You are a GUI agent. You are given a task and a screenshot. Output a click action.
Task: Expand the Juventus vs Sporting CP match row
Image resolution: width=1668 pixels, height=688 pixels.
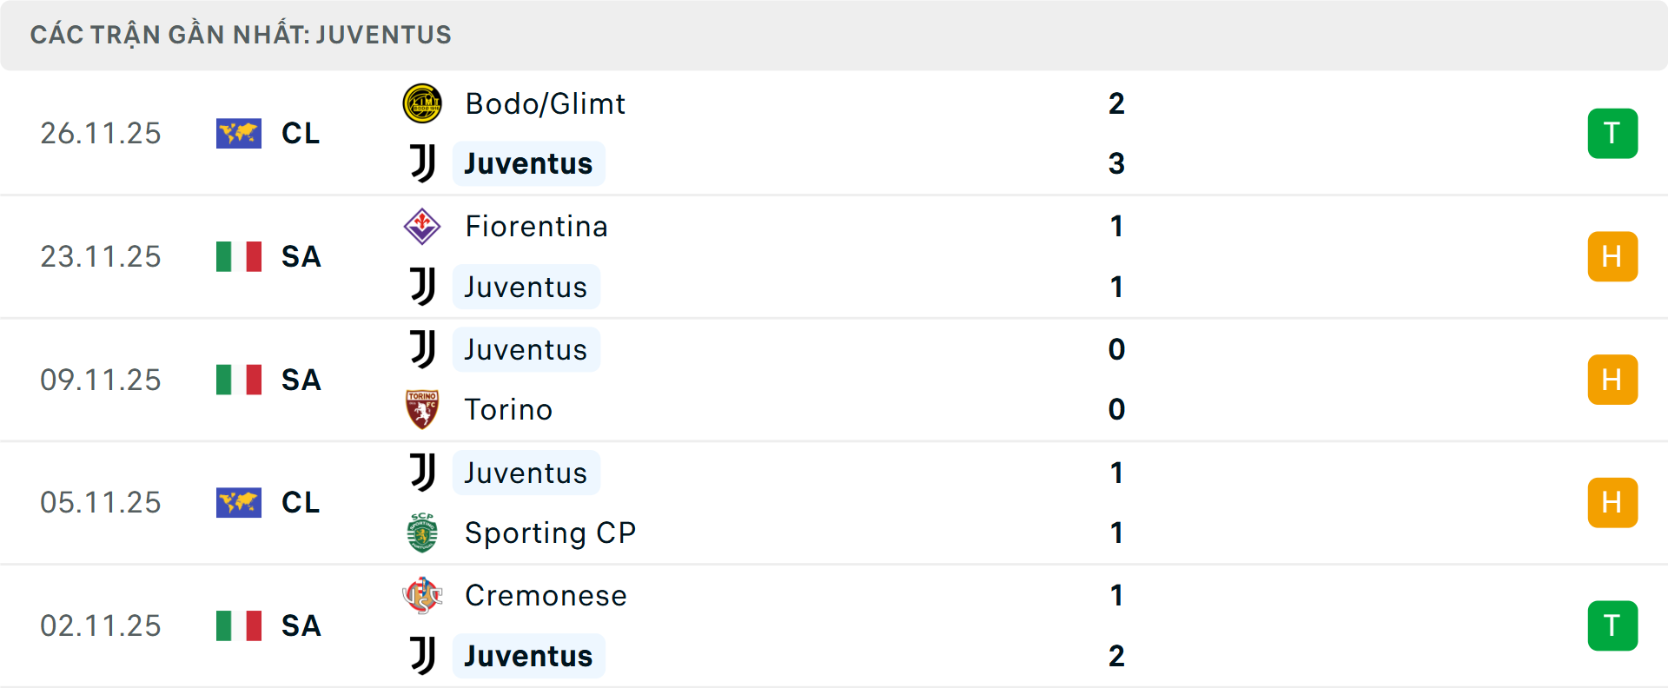click(834, 502)
